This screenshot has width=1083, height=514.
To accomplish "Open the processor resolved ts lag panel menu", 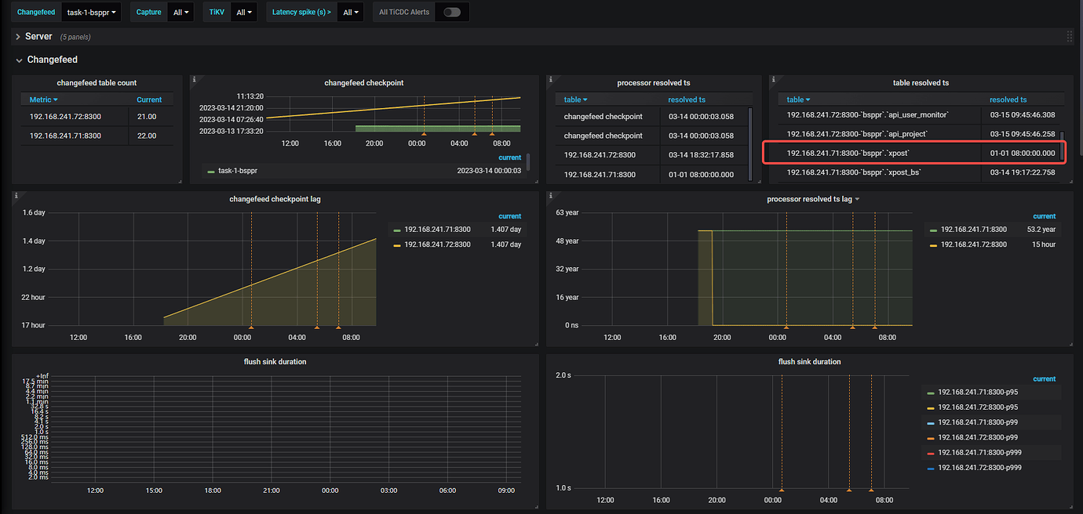I will tap(813, 198).
